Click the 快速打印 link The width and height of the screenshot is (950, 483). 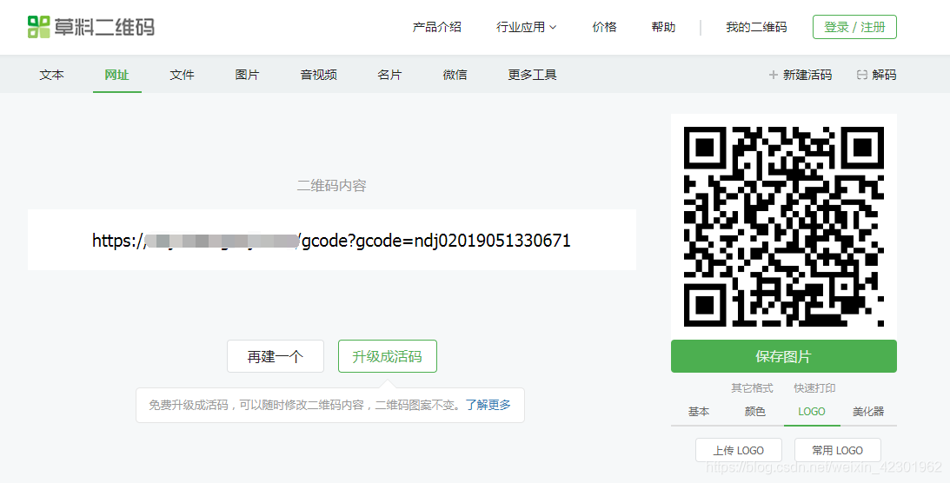point(815,388)
